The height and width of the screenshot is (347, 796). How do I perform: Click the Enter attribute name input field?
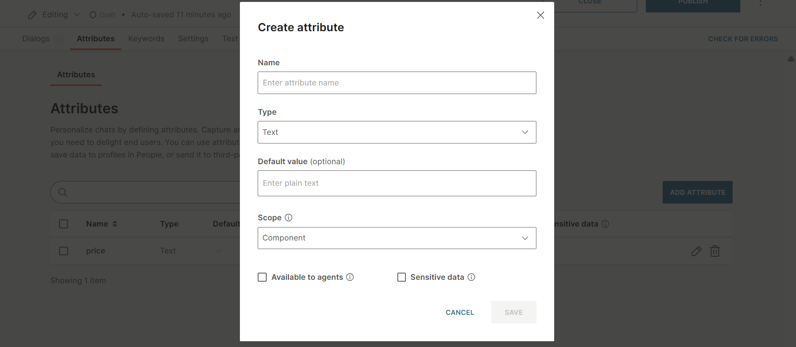point(397,83)
